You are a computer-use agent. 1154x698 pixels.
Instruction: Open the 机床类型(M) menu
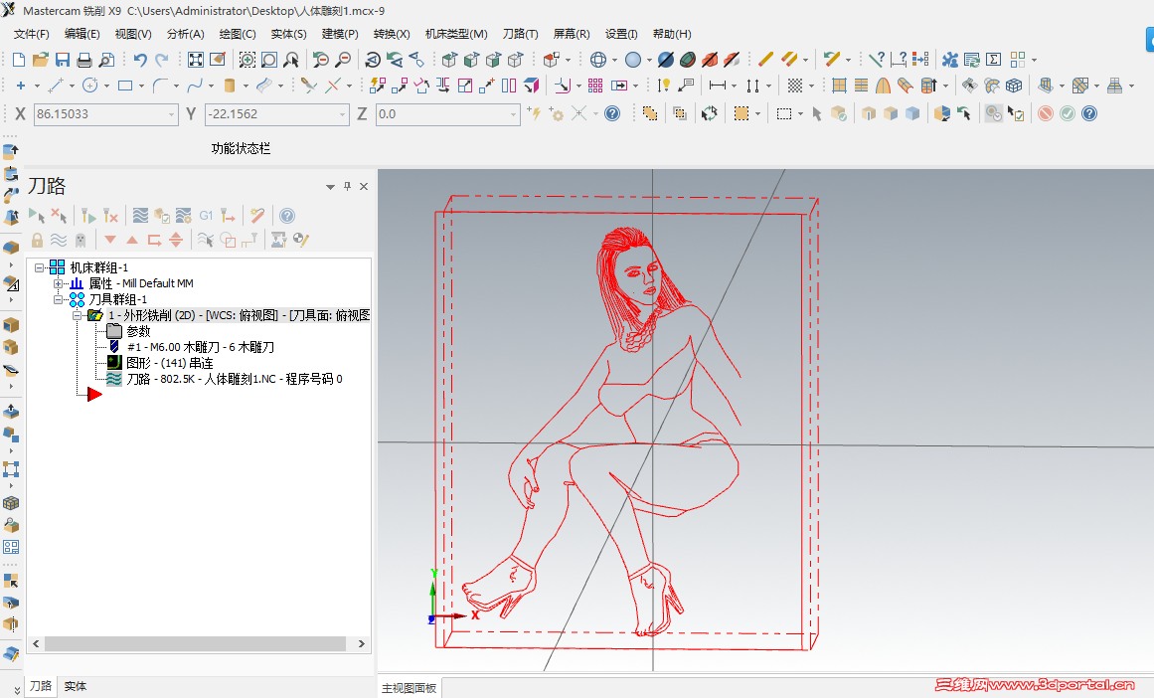[x=456, y=34]
